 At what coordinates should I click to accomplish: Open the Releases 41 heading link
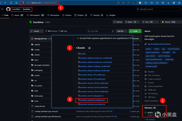[x=150, y=108]
